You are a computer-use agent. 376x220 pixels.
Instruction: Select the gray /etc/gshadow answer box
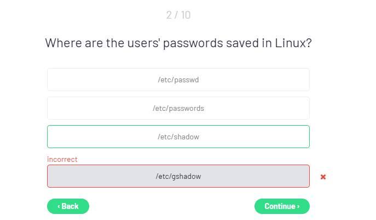coord(178,176)
